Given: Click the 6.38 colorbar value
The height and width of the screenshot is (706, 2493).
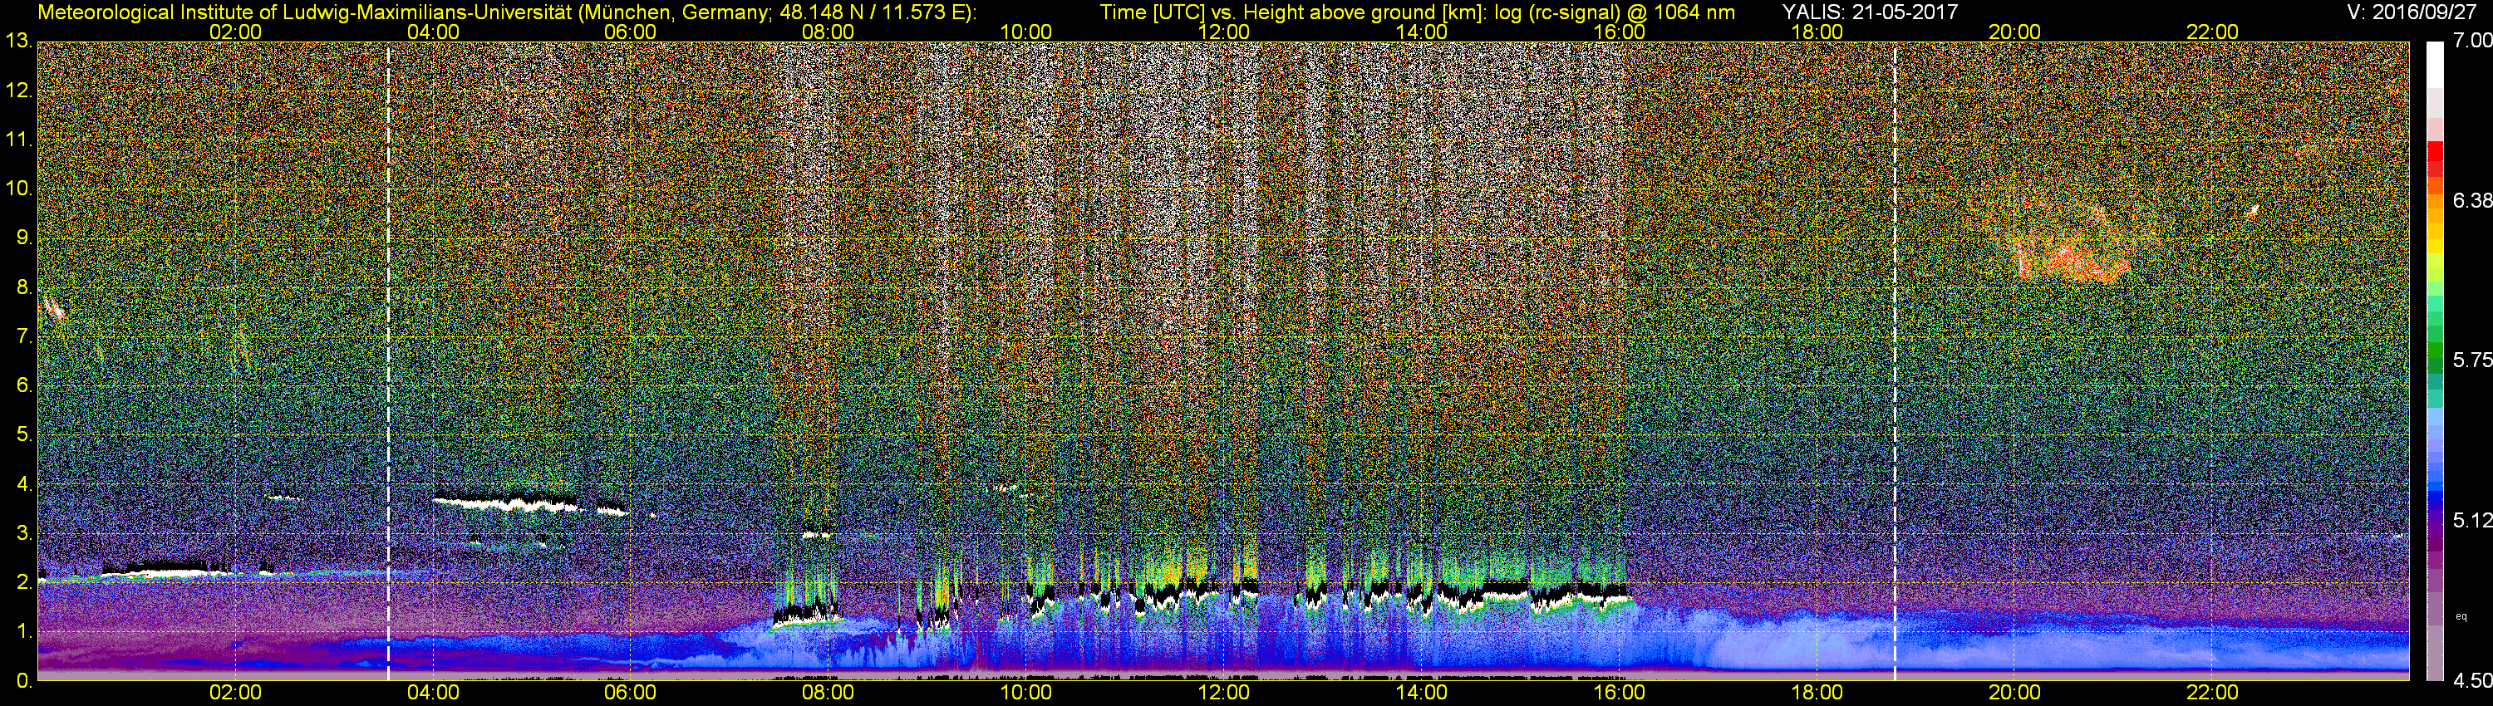Looking at the screenshot, I should click(x=2471, y=200).
